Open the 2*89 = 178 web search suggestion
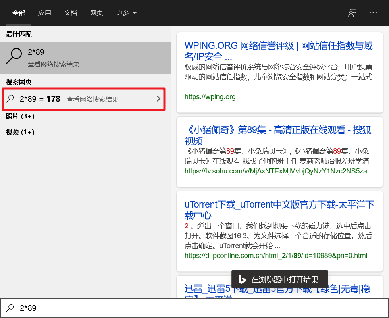 click(x=84, y=99)
